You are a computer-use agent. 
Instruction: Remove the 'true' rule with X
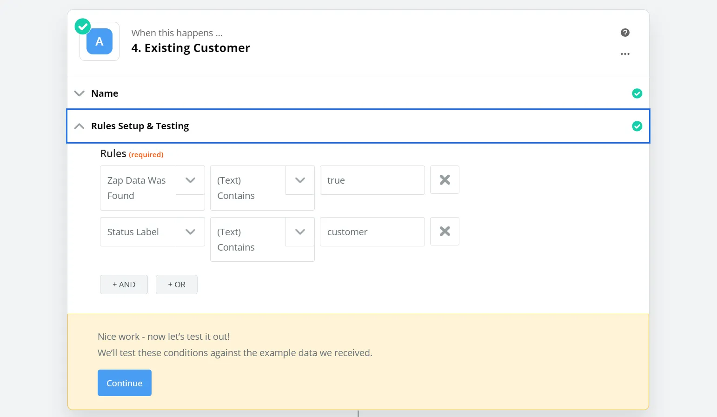445,180
